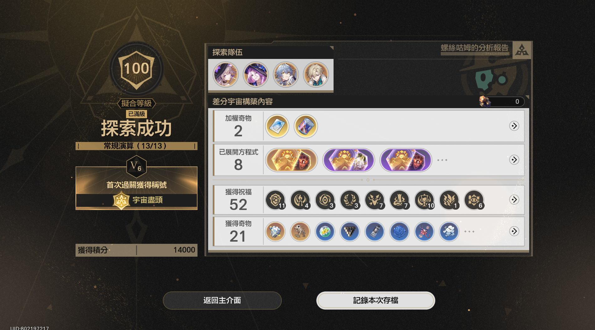Click the soda can weighted curio icon

[306, 126]
